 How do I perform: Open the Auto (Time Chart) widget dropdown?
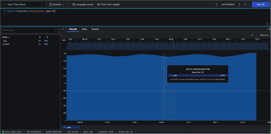point(24,4)
